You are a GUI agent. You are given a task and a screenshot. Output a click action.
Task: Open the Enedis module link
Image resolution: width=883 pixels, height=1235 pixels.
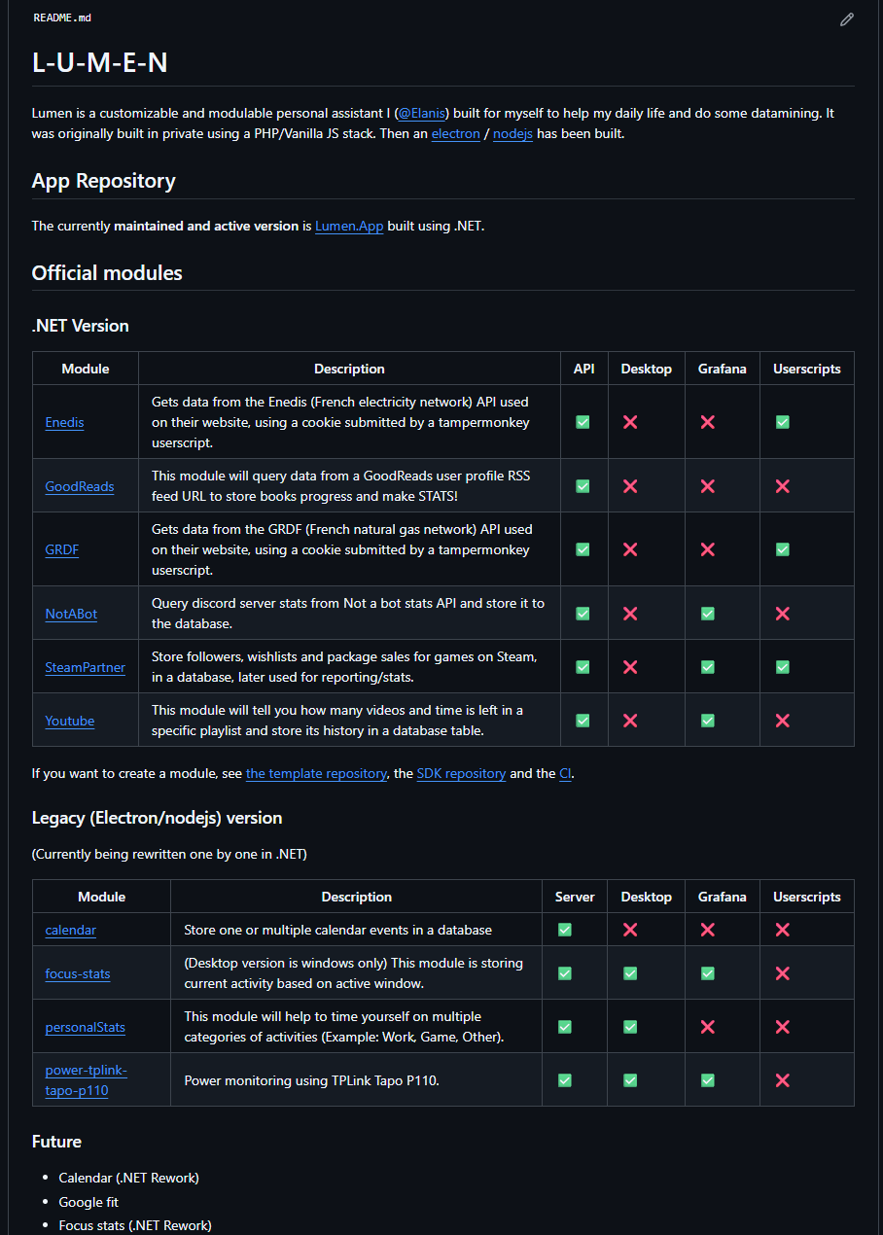64,422
